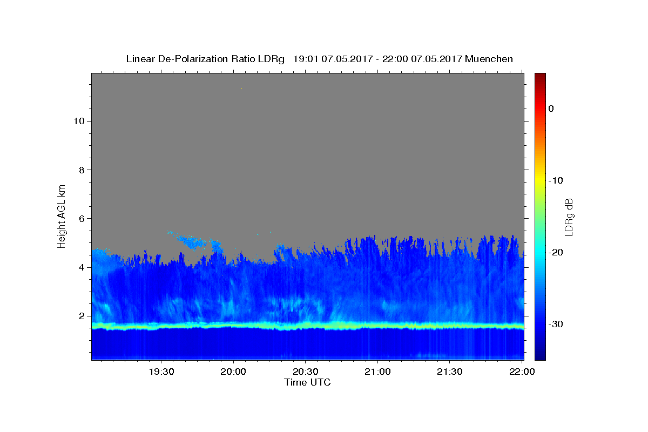Click the 0 dB colorbar label

[x=551, y=109]
